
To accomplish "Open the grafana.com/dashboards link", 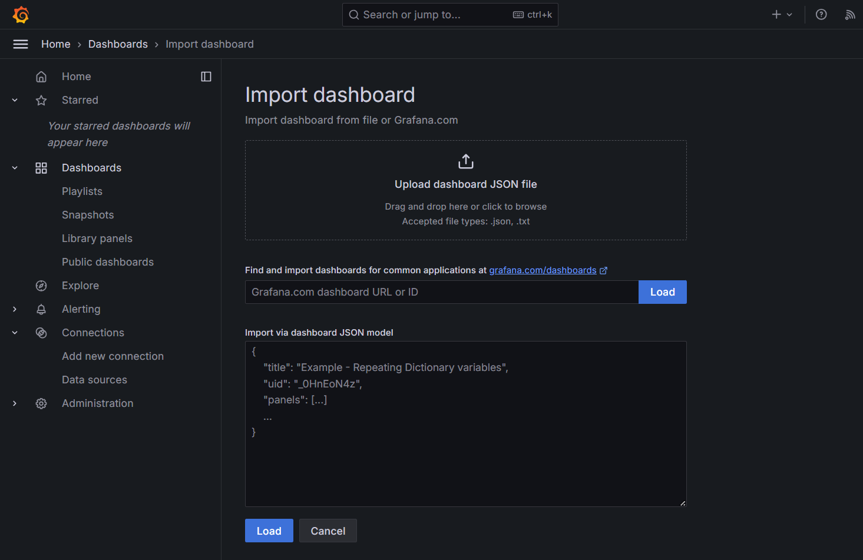I will pyautogui.click(x=543, y=270).
